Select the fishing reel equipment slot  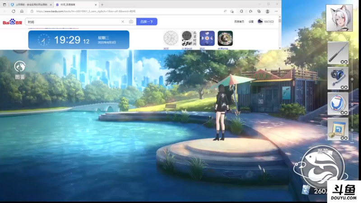(x=338, y=78)
